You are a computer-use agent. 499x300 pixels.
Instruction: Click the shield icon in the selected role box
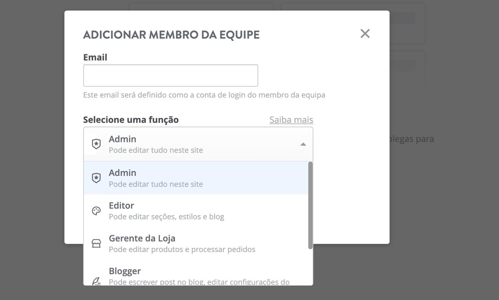(x=96, y=144)
